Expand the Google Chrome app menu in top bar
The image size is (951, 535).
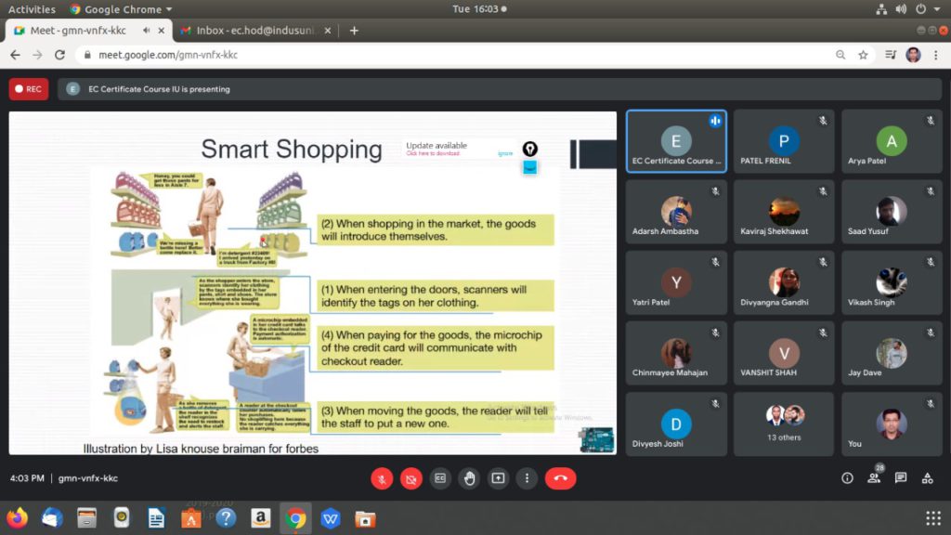click(x=121, y=9)
